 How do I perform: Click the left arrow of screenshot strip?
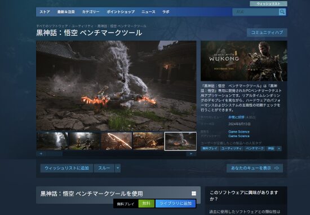pyautogui.click(x=41, y=153)
